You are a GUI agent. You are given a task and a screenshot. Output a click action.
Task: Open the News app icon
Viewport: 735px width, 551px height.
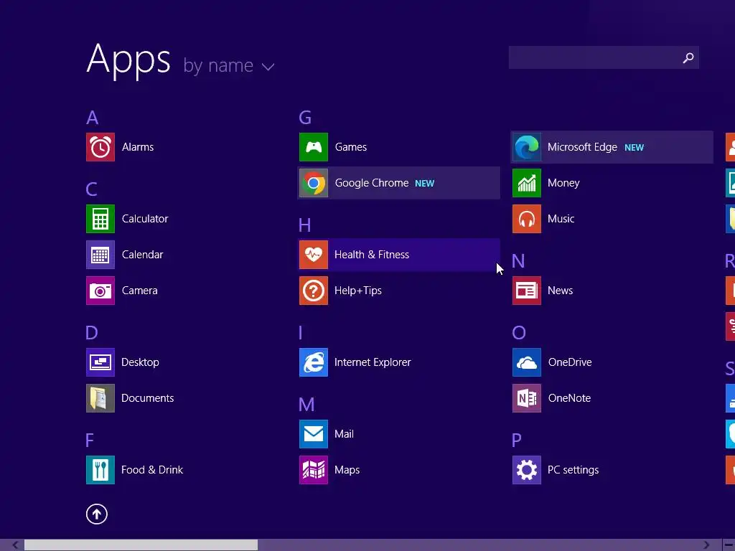coord(527,291)
